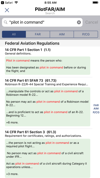Switch to the P/CG segment
This screenshot has height=178, width=100.
tap(86, 34)
